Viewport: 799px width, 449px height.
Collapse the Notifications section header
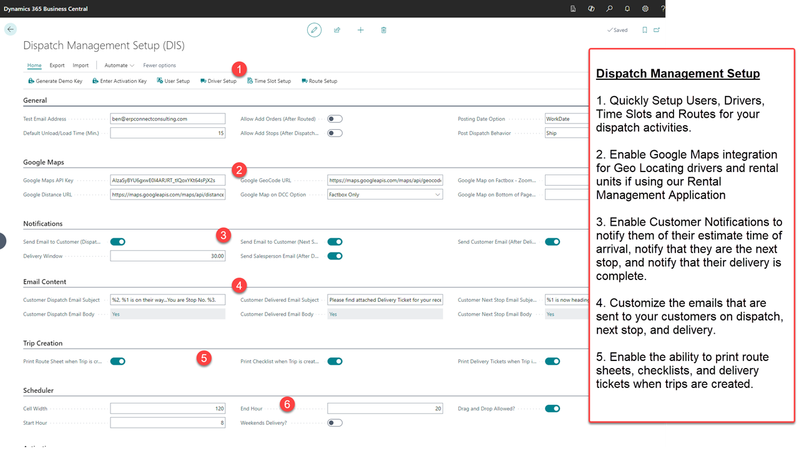[43, 224]
